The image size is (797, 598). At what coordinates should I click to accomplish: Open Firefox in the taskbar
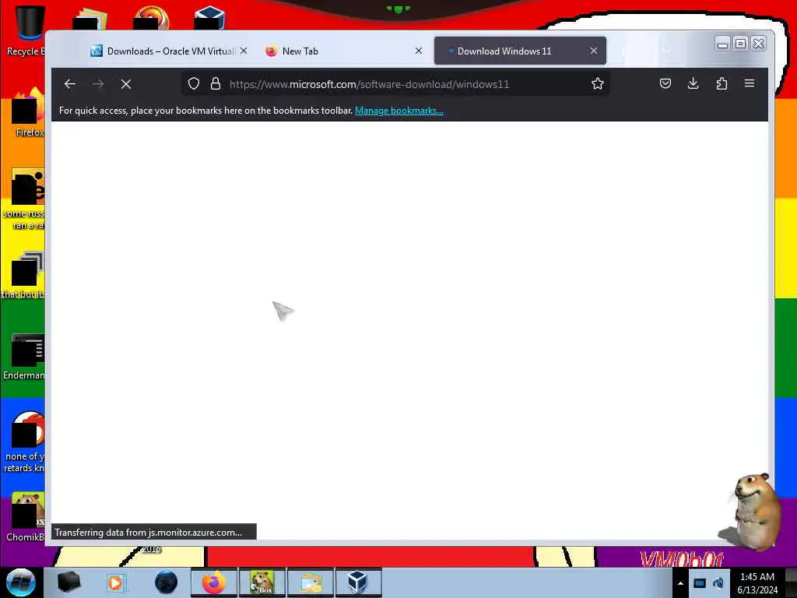213,582
